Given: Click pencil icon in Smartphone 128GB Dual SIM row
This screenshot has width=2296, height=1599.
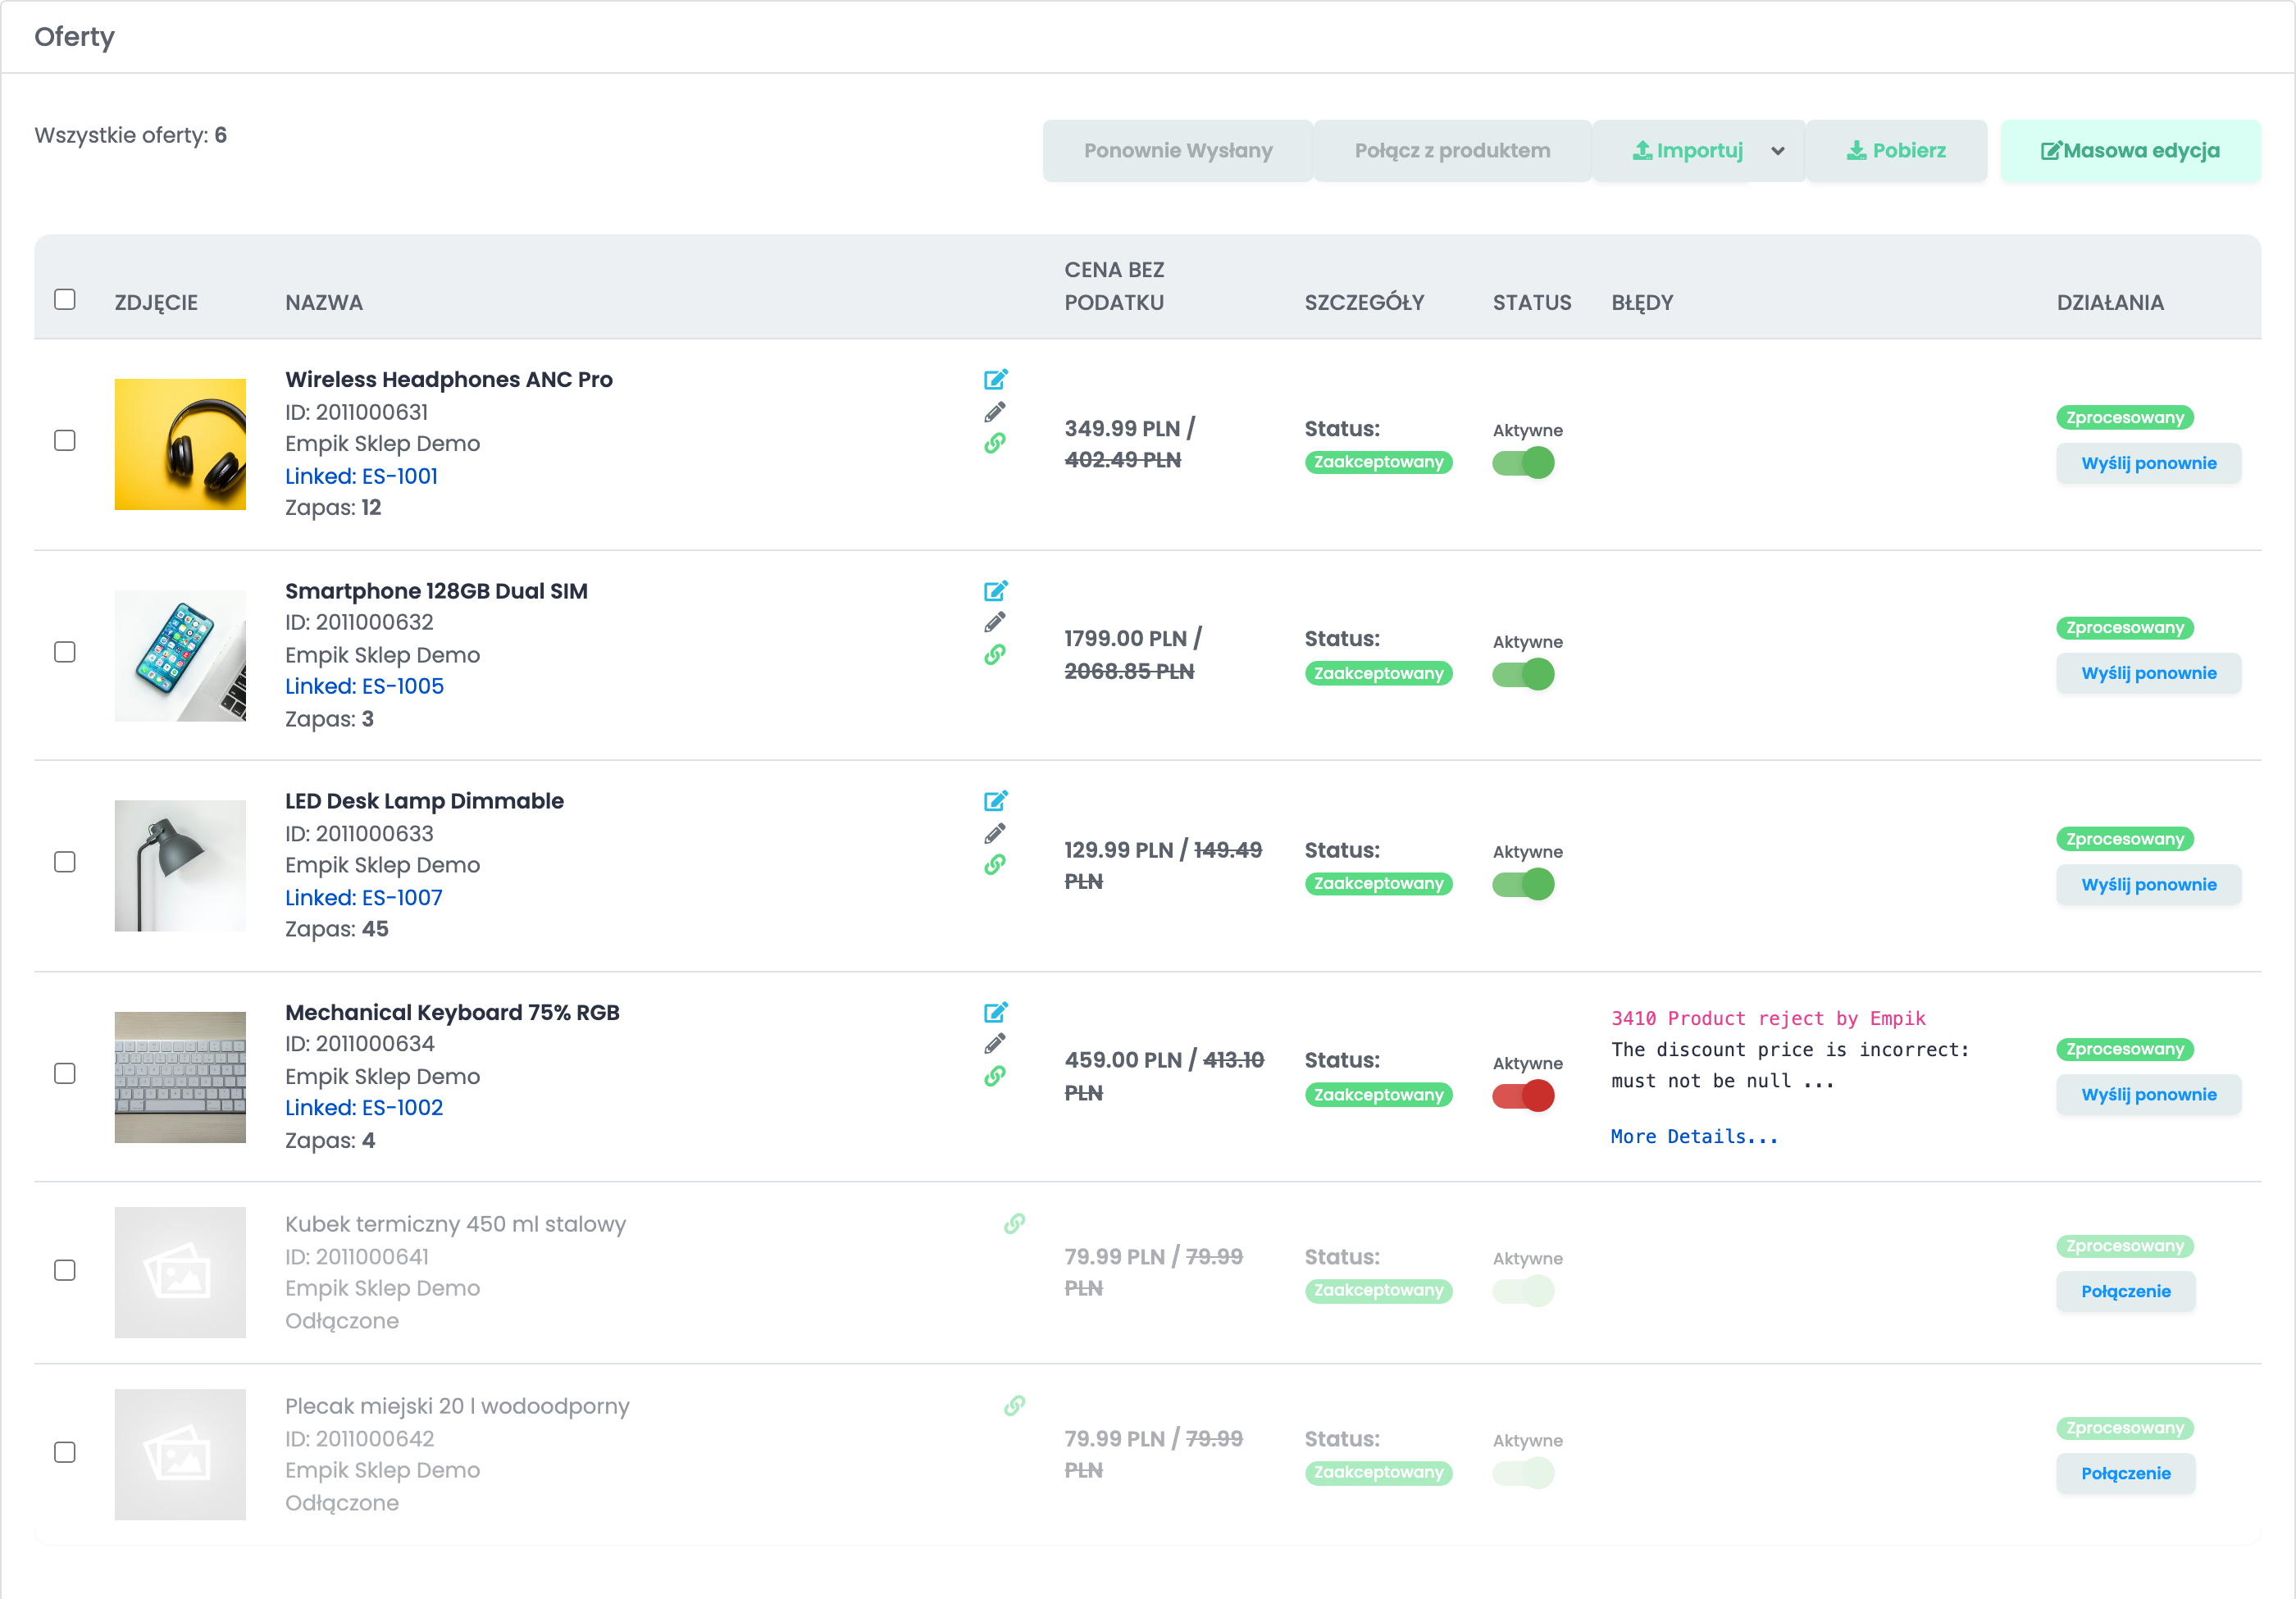Looking at the screenshot, I should click(x=995, y=622).
